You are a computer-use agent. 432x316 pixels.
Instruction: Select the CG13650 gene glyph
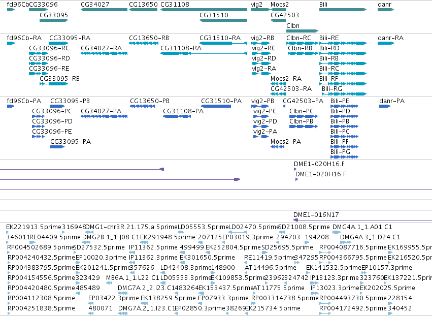tap(143, 10)
